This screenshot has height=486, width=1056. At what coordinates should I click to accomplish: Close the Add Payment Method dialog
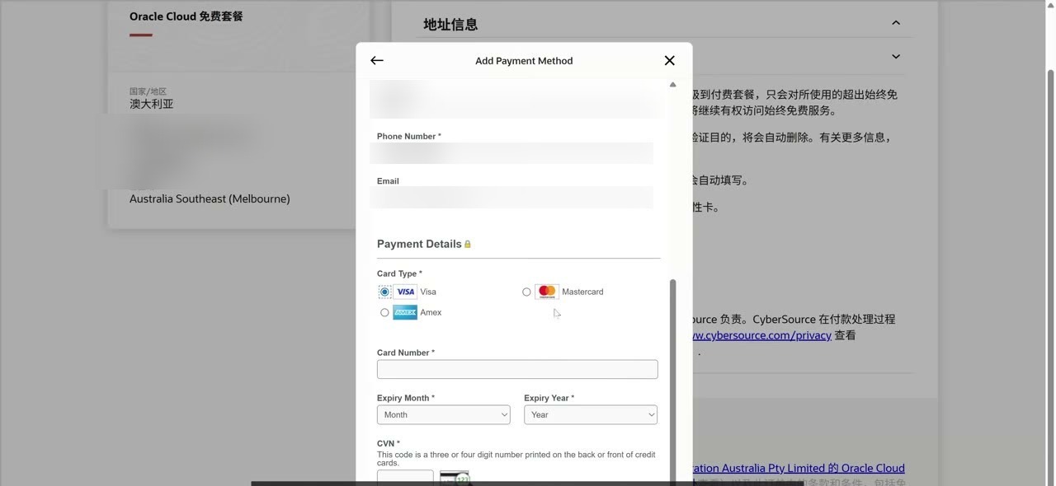[x=669, y=60]
